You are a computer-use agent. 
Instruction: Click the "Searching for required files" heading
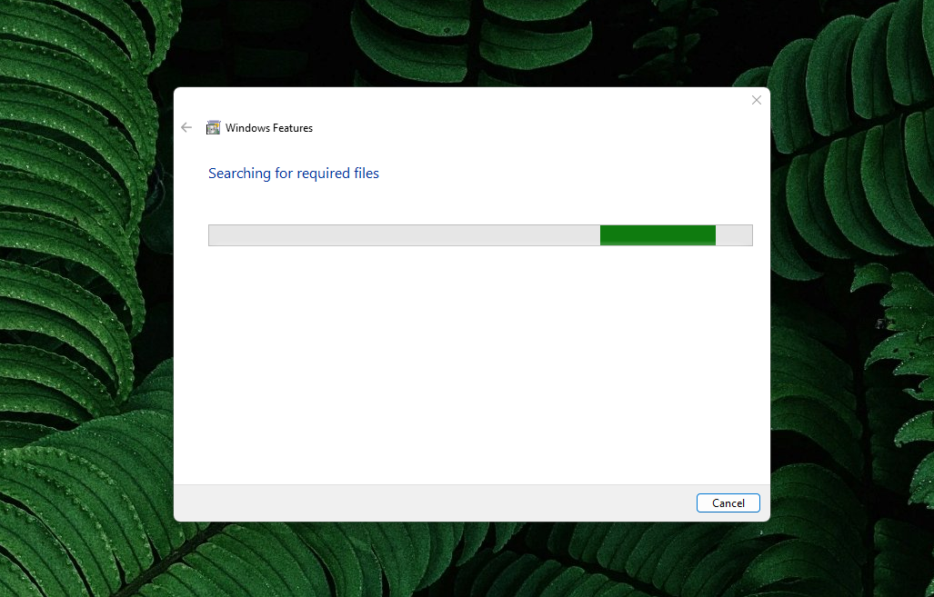pos(294,174)
